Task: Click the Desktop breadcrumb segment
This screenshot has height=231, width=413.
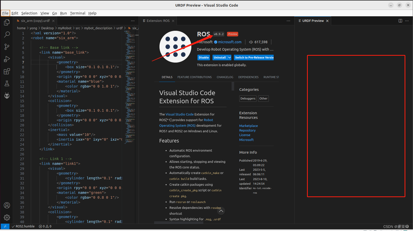Action: pyautogui.click(x=47, y=28)
